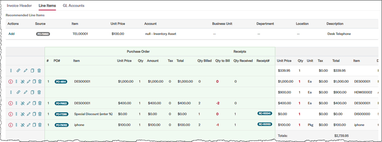382x142 pixels.
Task: Open the GL Accounts tab
Action: coord(74,5)
